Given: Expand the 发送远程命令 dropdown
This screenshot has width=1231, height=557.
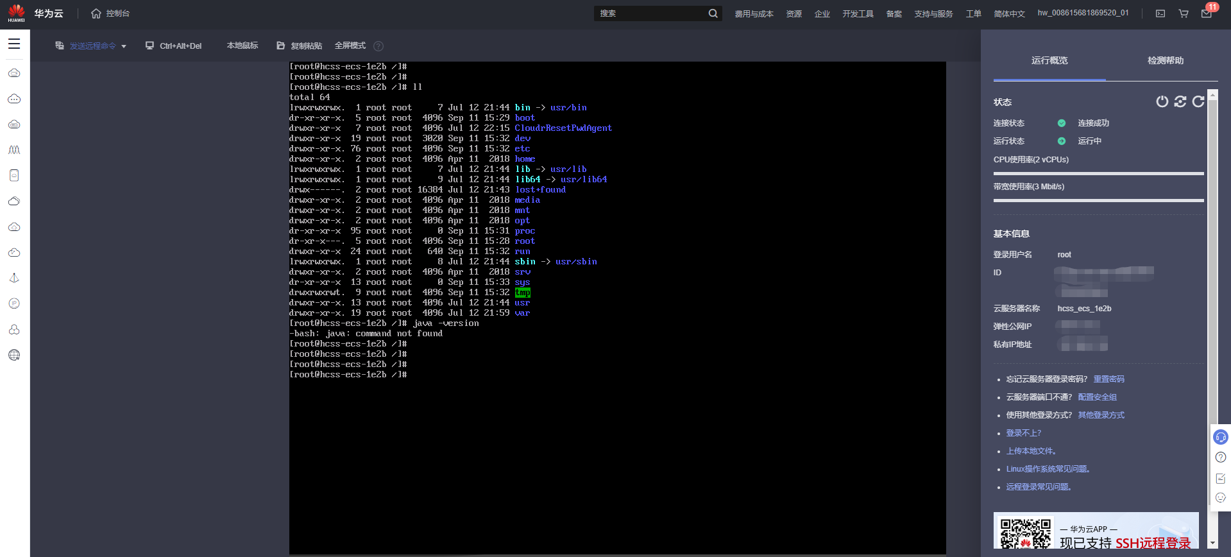Looking at the screenshot, I should tap(91, 46).
